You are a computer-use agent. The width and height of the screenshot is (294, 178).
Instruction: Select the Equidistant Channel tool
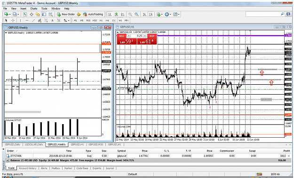(x=40, y=20)
